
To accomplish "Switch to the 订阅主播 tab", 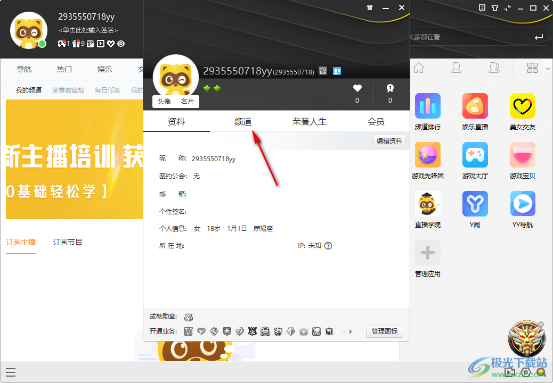I will 21,242.
